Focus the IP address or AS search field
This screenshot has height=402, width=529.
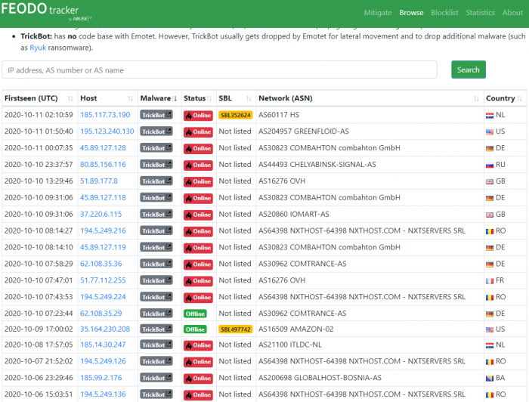point(219,70)
